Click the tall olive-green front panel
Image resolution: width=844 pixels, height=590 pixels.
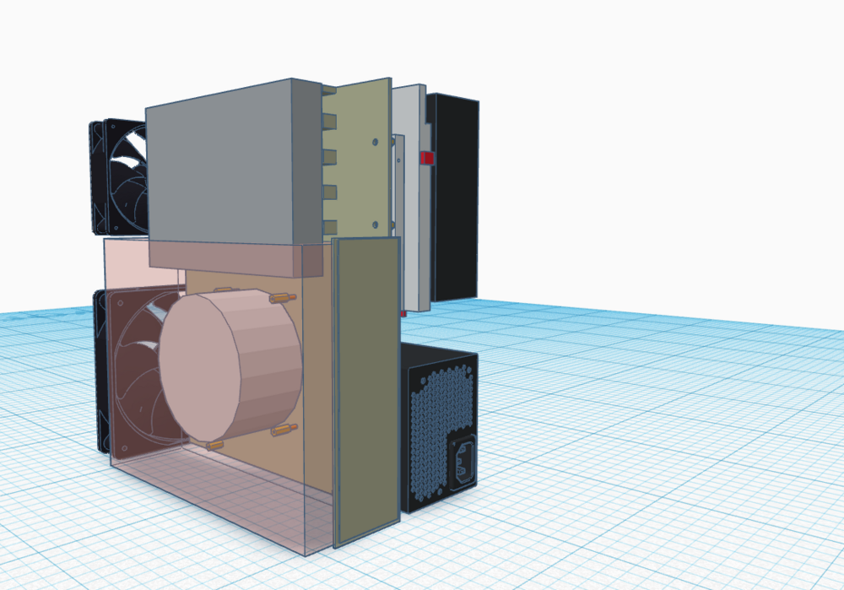click(365, 388)
